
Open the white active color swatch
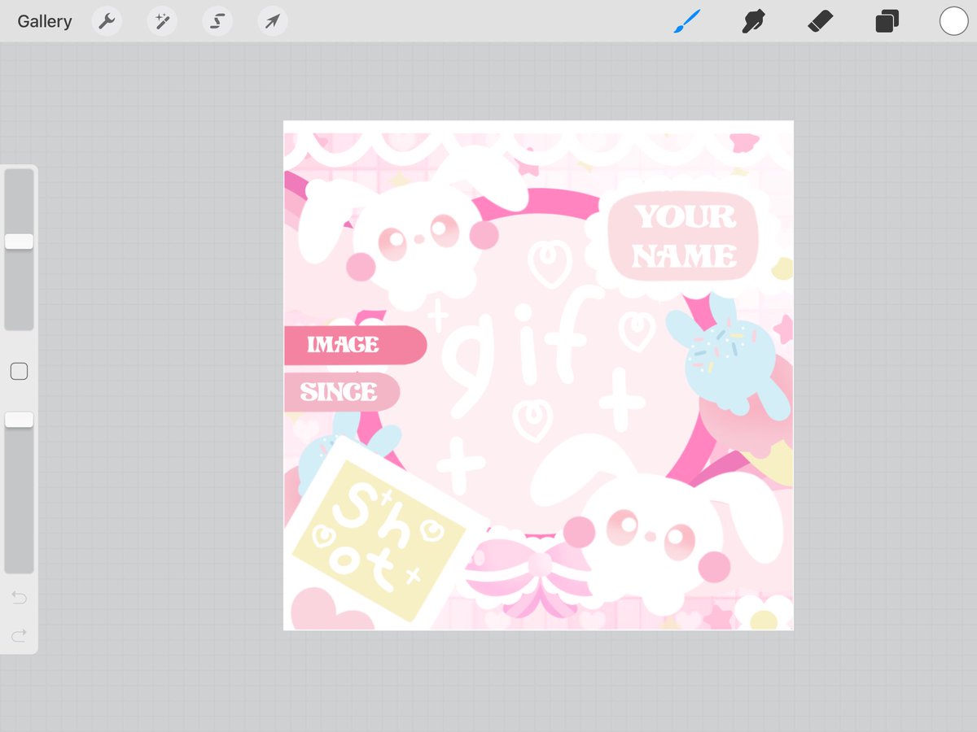tap(954, 21)
